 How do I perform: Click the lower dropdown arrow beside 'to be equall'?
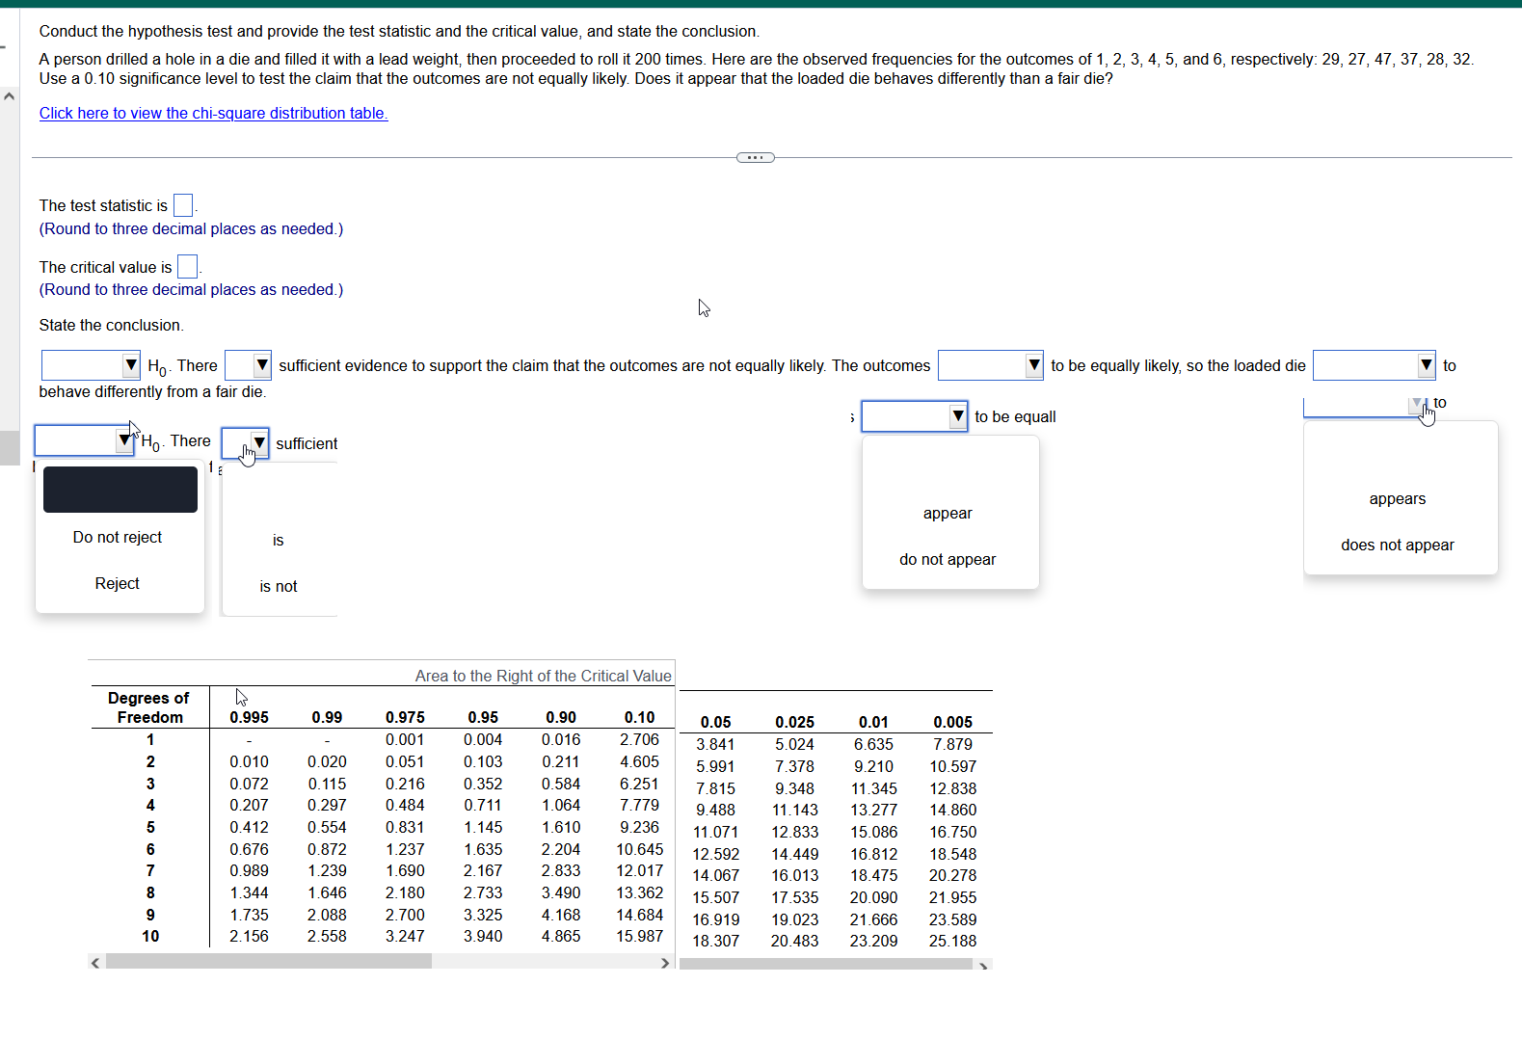[x=958, y=416]
